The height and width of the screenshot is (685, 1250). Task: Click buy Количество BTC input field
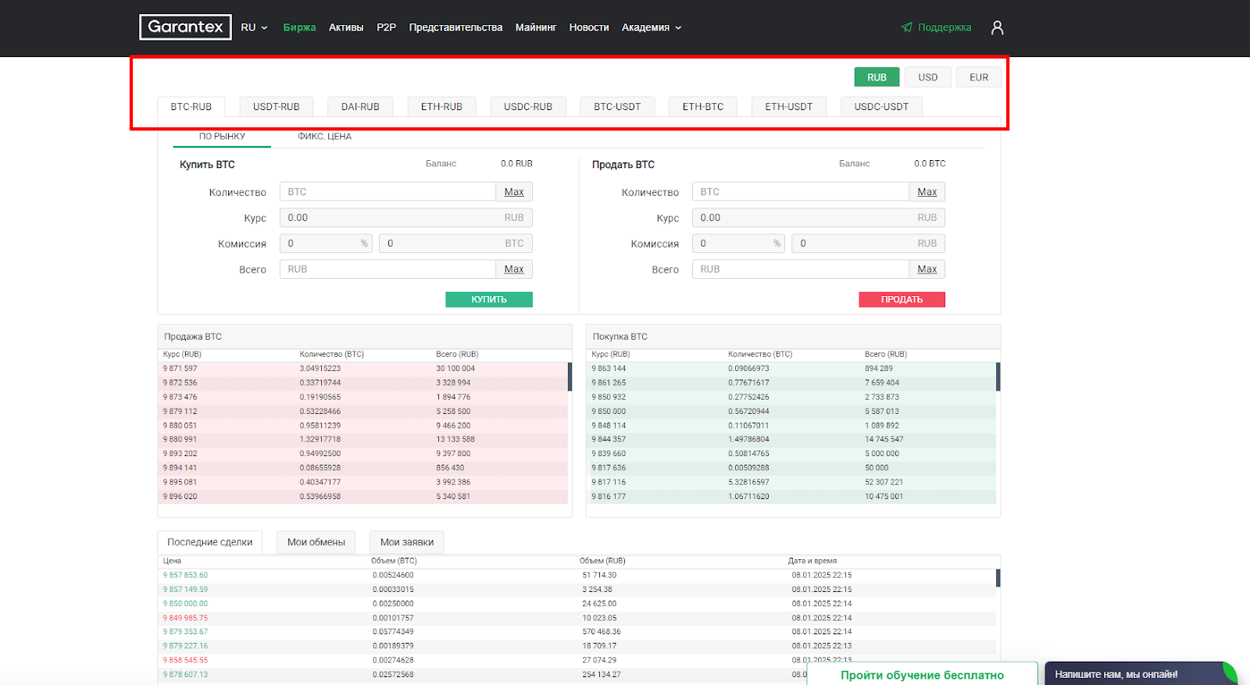tap(387, 192)
